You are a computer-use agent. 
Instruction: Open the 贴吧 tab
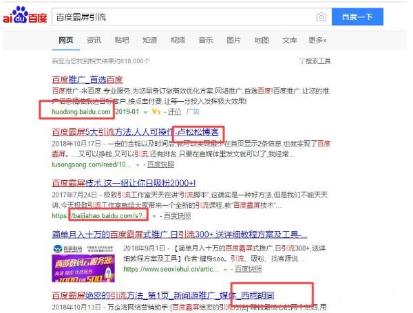[x=122, y=41]
